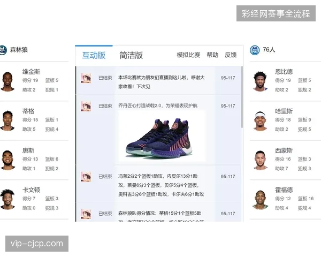Click the Timberwolves team logo
This screenshot has width=321, height=257.
(x=3, y=50)
